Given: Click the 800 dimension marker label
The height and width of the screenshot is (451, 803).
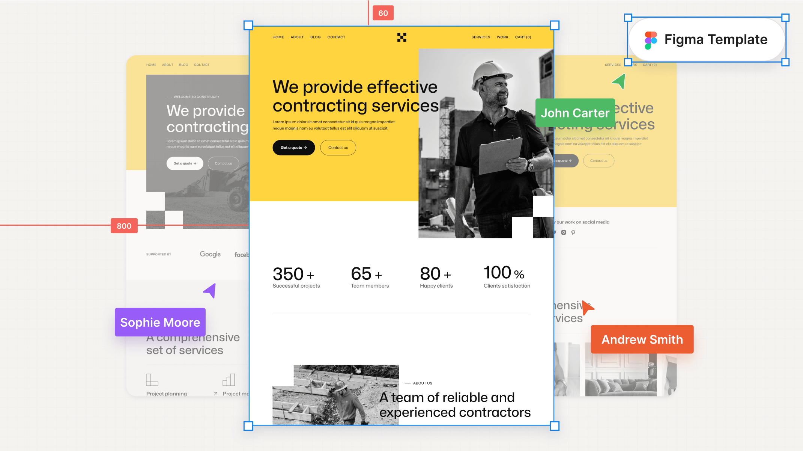Looking at the screenshot, I should point(124,226).
